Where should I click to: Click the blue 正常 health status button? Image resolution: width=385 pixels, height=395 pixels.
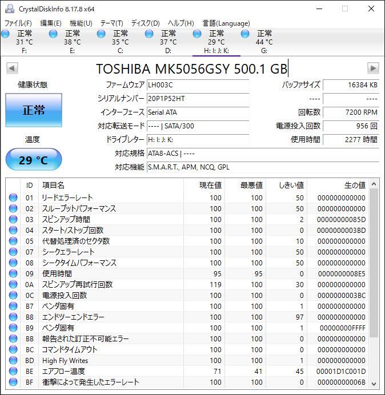tap(34, 110)
